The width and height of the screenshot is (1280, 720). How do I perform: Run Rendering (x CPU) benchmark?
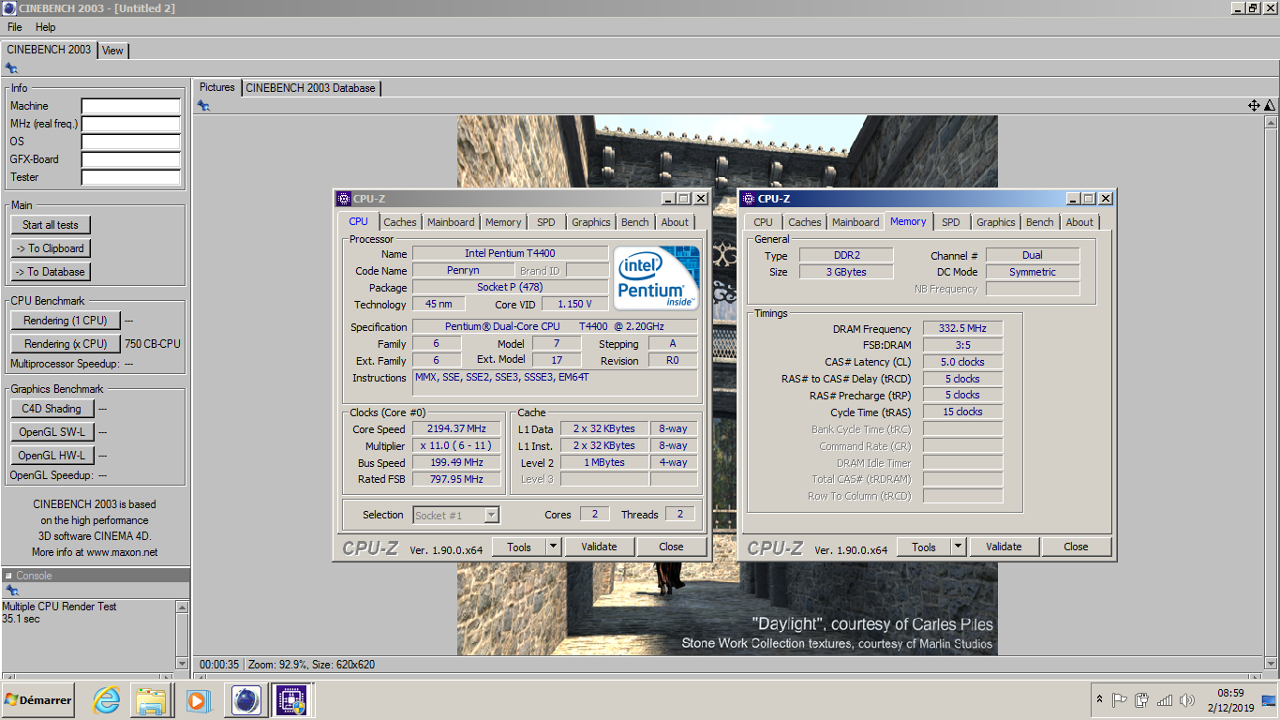[66, 344]
